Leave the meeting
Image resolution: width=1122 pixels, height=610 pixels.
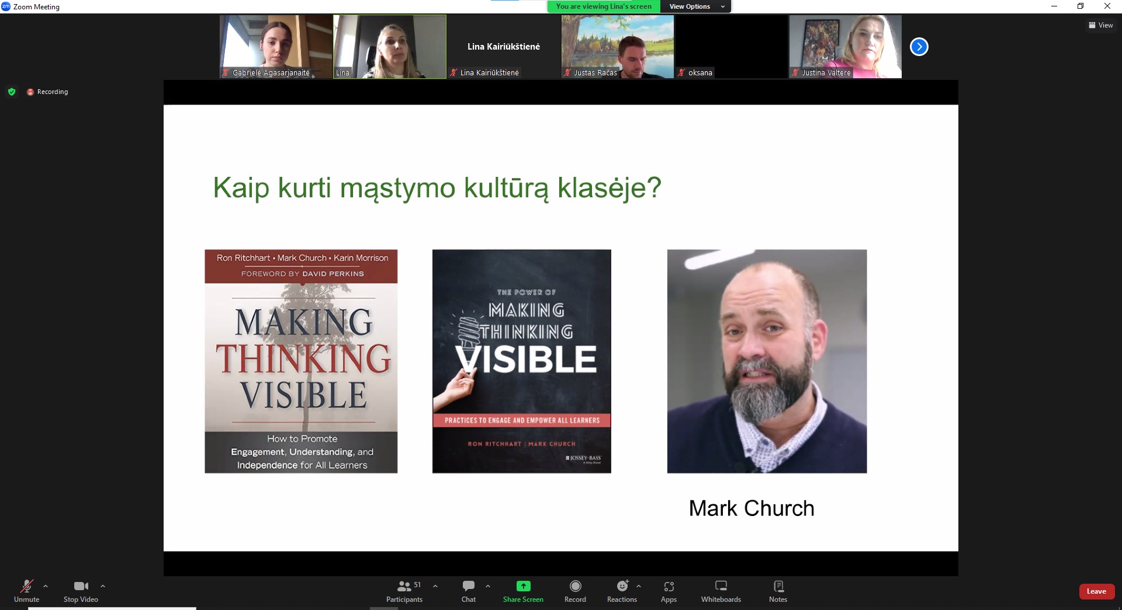pos(1096,591)
